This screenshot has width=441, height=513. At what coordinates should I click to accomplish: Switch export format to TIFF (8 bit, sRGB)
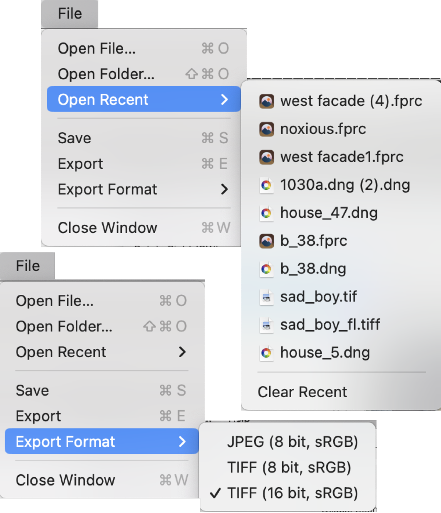coord(287,467)
